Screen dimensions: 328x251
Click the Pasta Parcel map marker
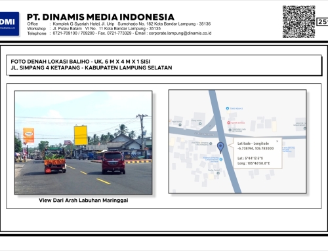[x=218, y=173]
